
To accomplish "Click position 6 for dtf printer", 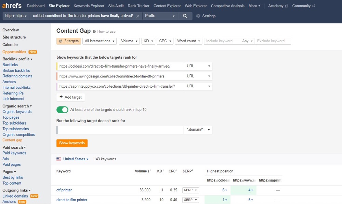I will point(224,190).
